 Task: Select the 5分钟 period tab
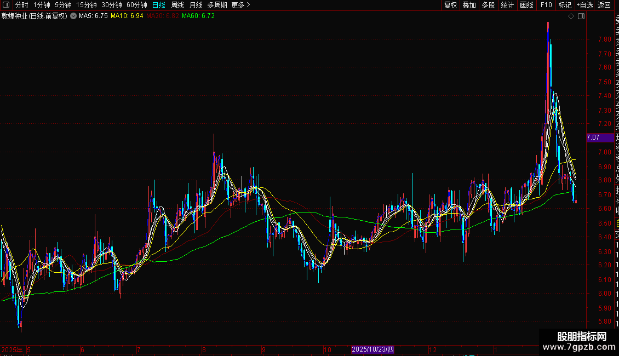(x=63, y=5)
